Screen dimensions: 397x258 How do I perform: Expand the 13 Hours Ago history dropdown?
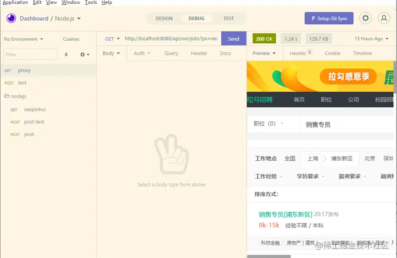[371, 38]
